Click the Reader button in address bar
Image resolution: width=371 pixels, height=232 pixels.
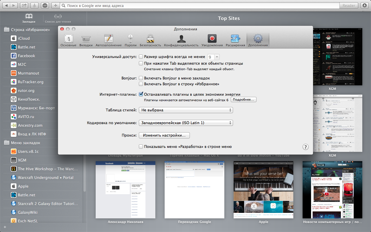point(349,6)
